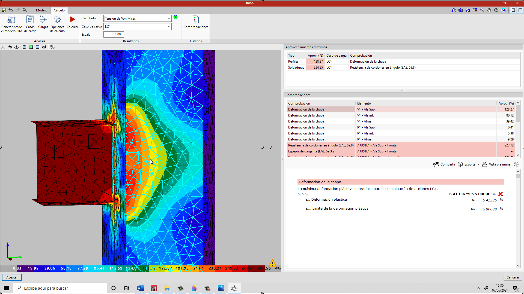Viewport: 524px width, 294px height.
Task: Click the Compartir button
Action: [x=444, y=164]
